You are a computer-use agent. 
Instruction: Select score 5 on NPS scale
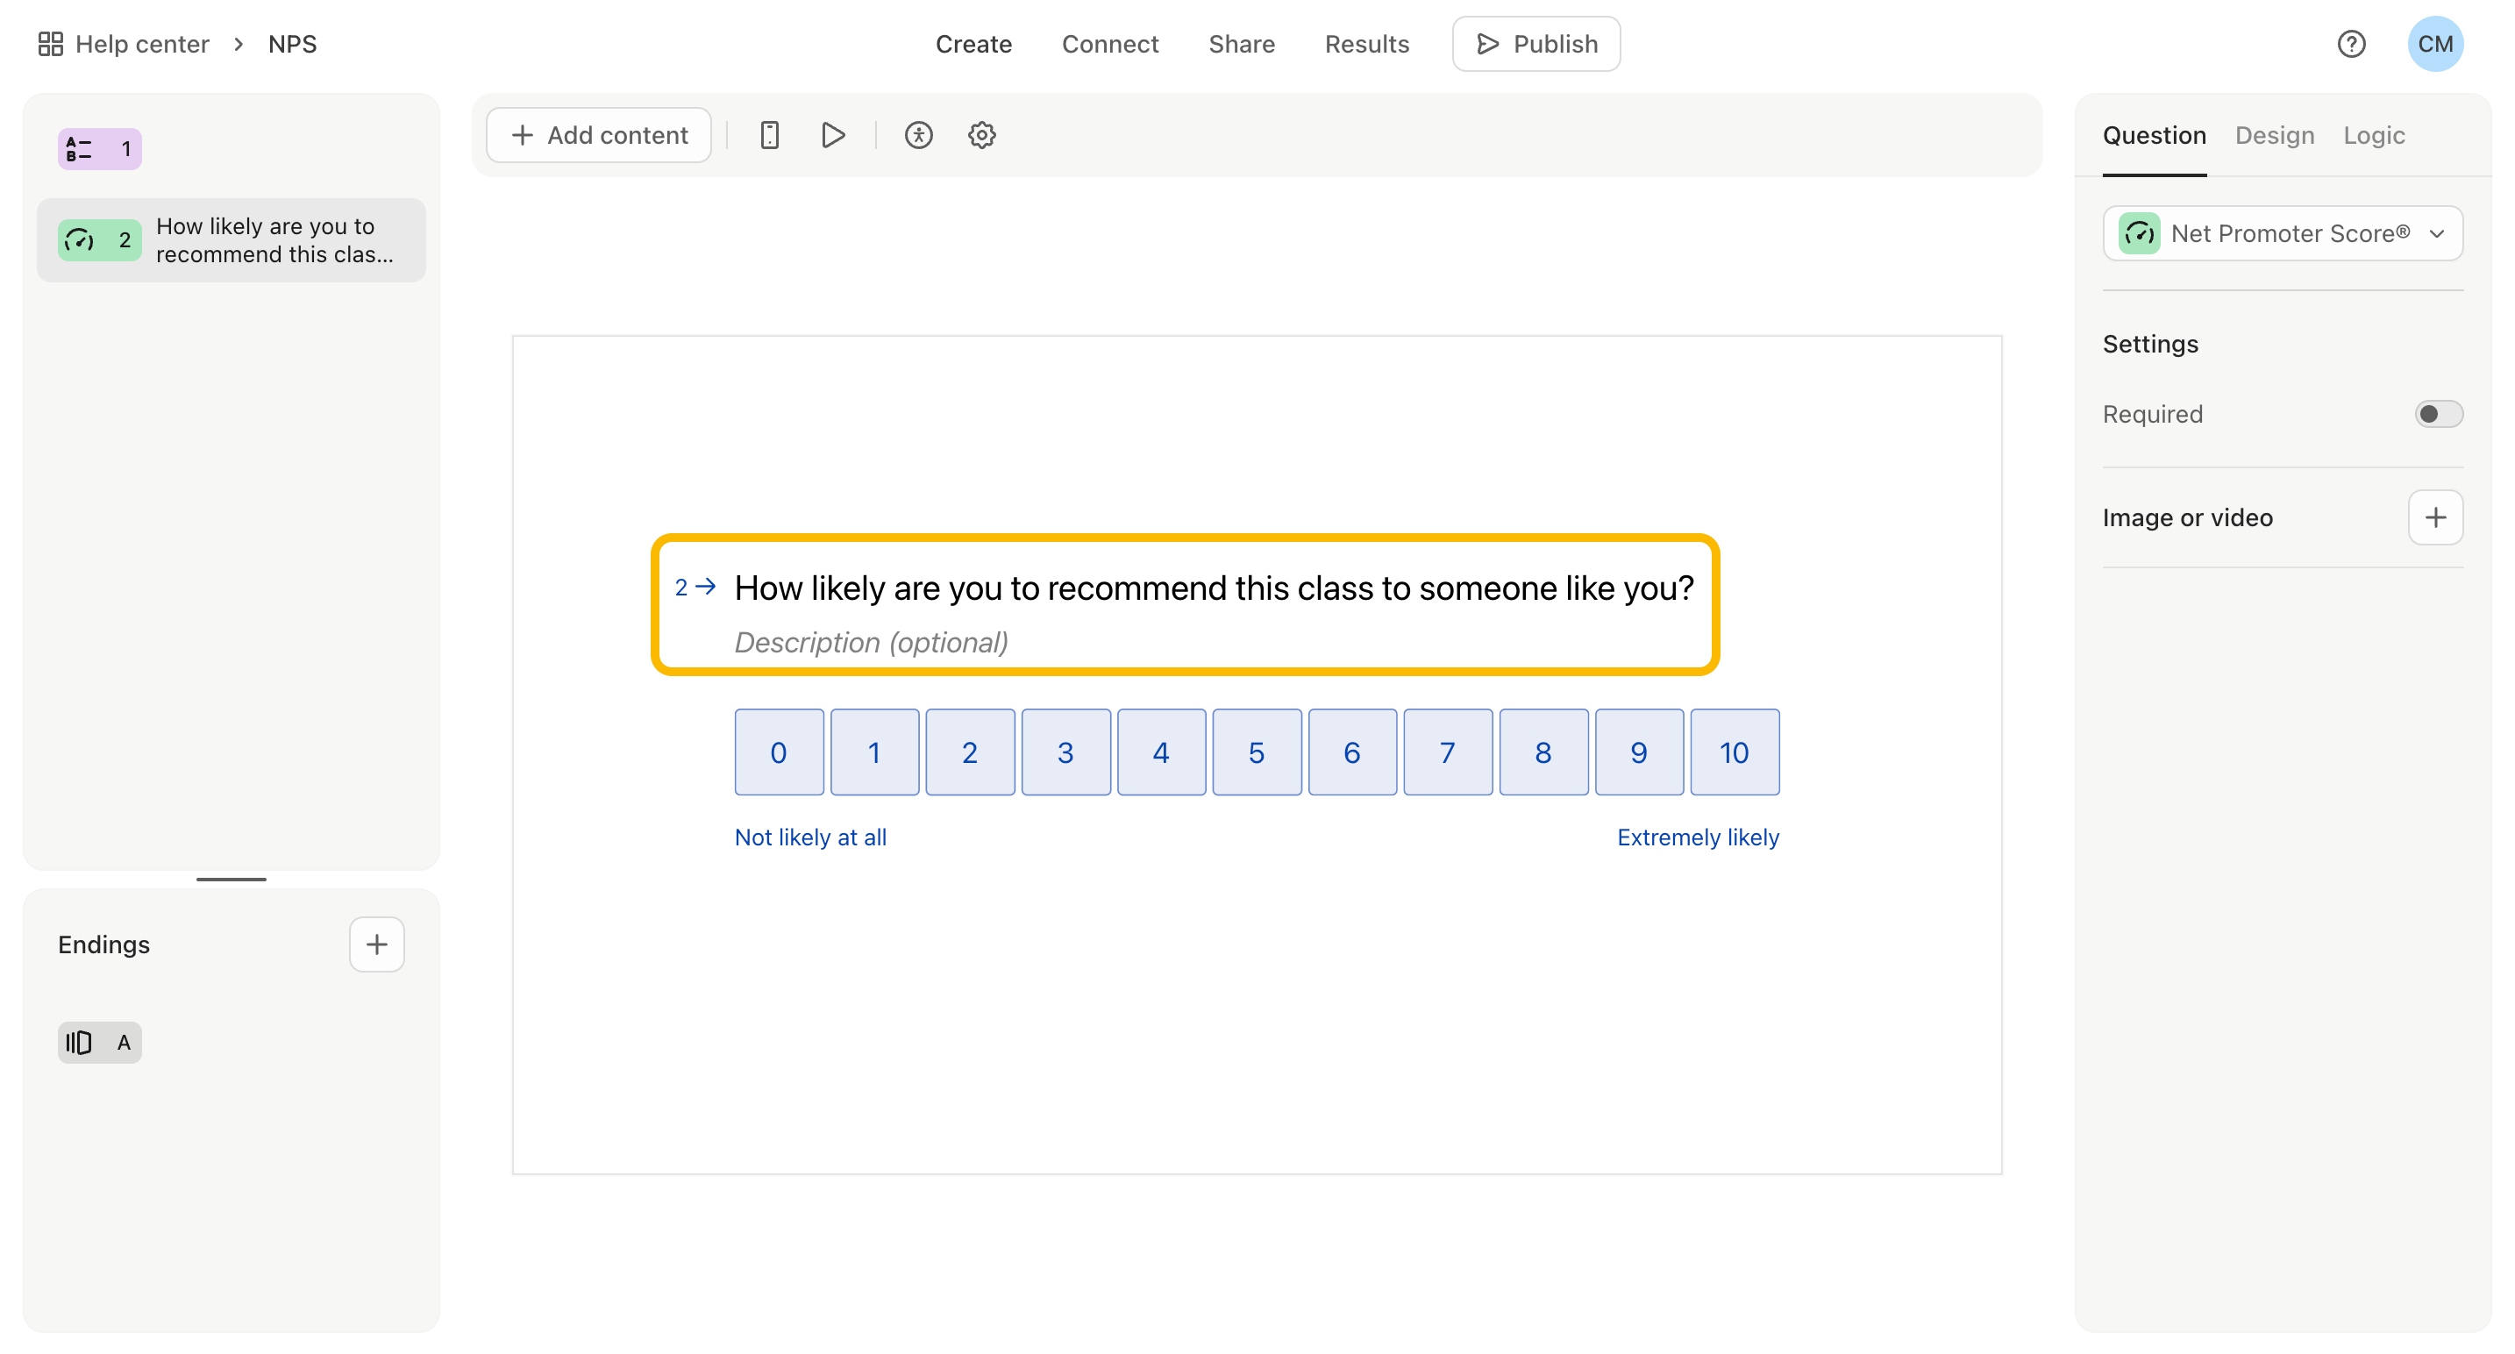[x=1257, y=752]
